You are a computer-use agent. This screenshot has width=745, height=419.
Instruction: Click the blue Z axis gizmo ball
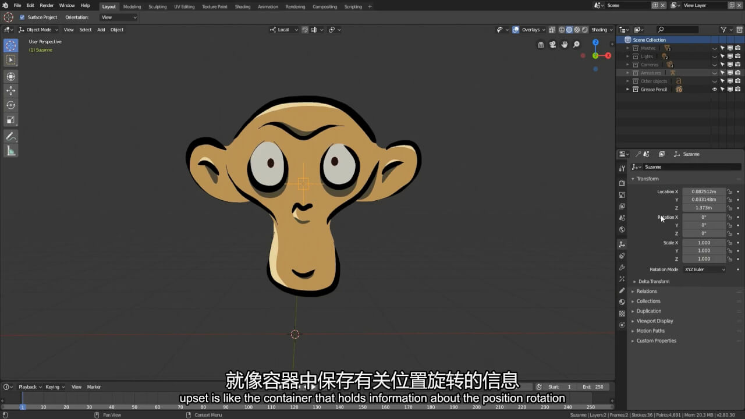click(x=595, y=42)
